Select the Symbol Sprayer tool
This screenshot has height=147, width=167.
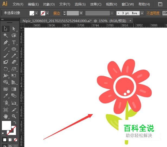(x=6, y=103)
